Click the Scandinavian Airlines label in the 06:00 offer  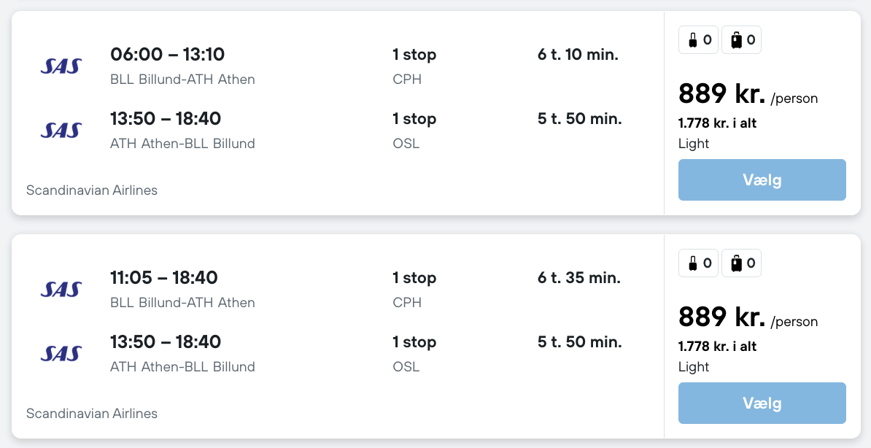click(x=92, y=190)
